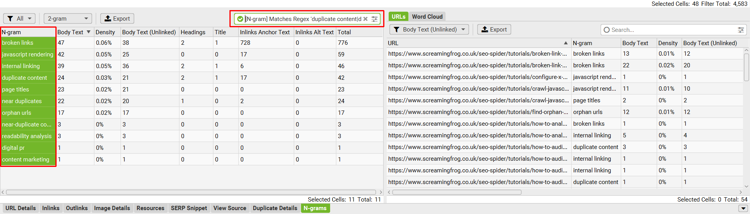The width and height of the screenshot is (750, 214).
Task: Click right scroll arrow of right table
Action: [x=741, y=192]
